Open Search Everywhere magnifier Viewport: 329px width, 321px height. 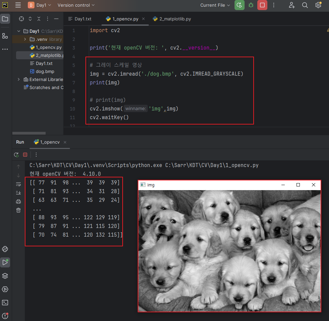[x=305, y=5]
